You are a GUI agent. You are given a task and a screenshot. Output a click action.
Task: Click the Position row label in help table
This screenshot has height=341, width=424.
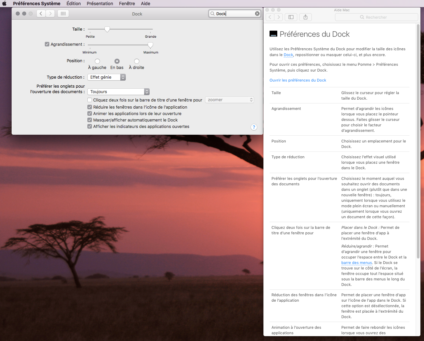click(x=279, y=141)
